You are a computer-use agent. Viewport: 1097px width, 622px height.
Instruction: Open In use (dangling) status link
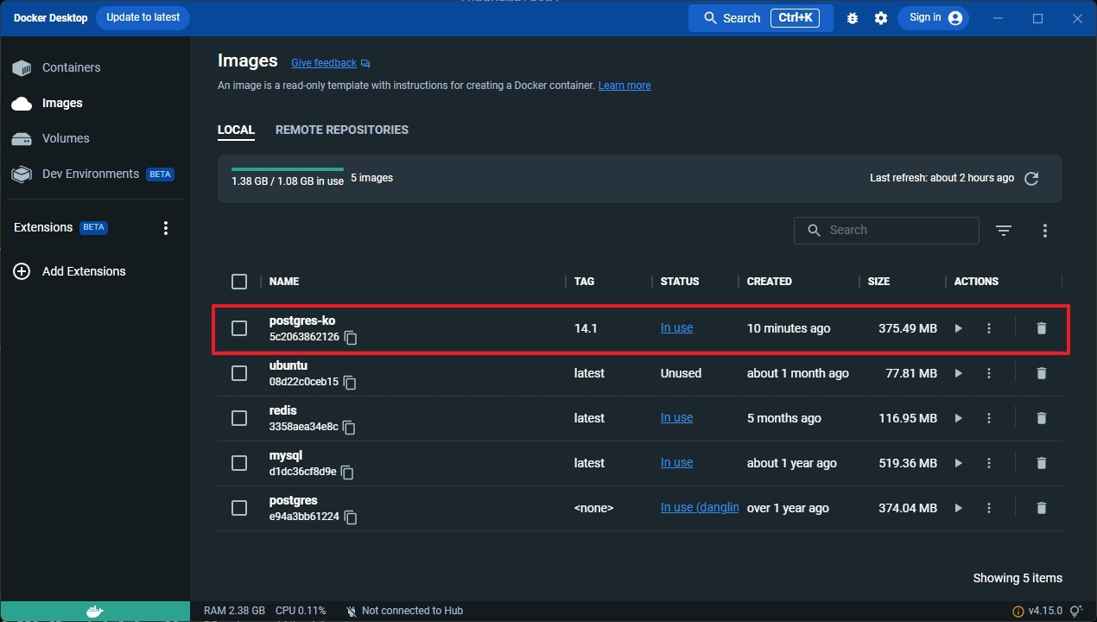coord(700,508)
